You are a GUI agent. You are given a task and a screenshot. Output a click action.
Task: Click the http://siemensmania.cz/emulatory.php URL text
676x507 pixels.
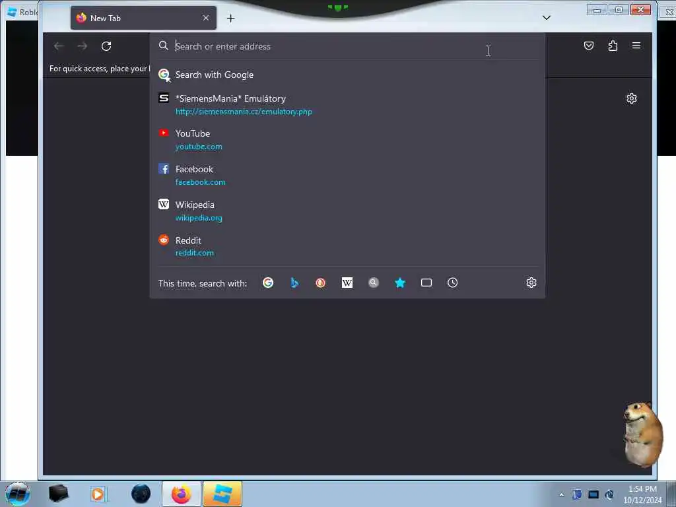coord(244,112)
